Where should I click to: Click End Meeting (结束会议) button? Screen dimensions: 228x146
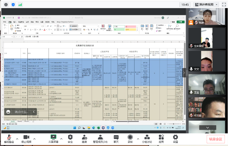coord(216,139)
